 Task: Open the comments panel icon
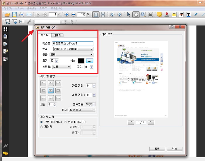[5, 153]
